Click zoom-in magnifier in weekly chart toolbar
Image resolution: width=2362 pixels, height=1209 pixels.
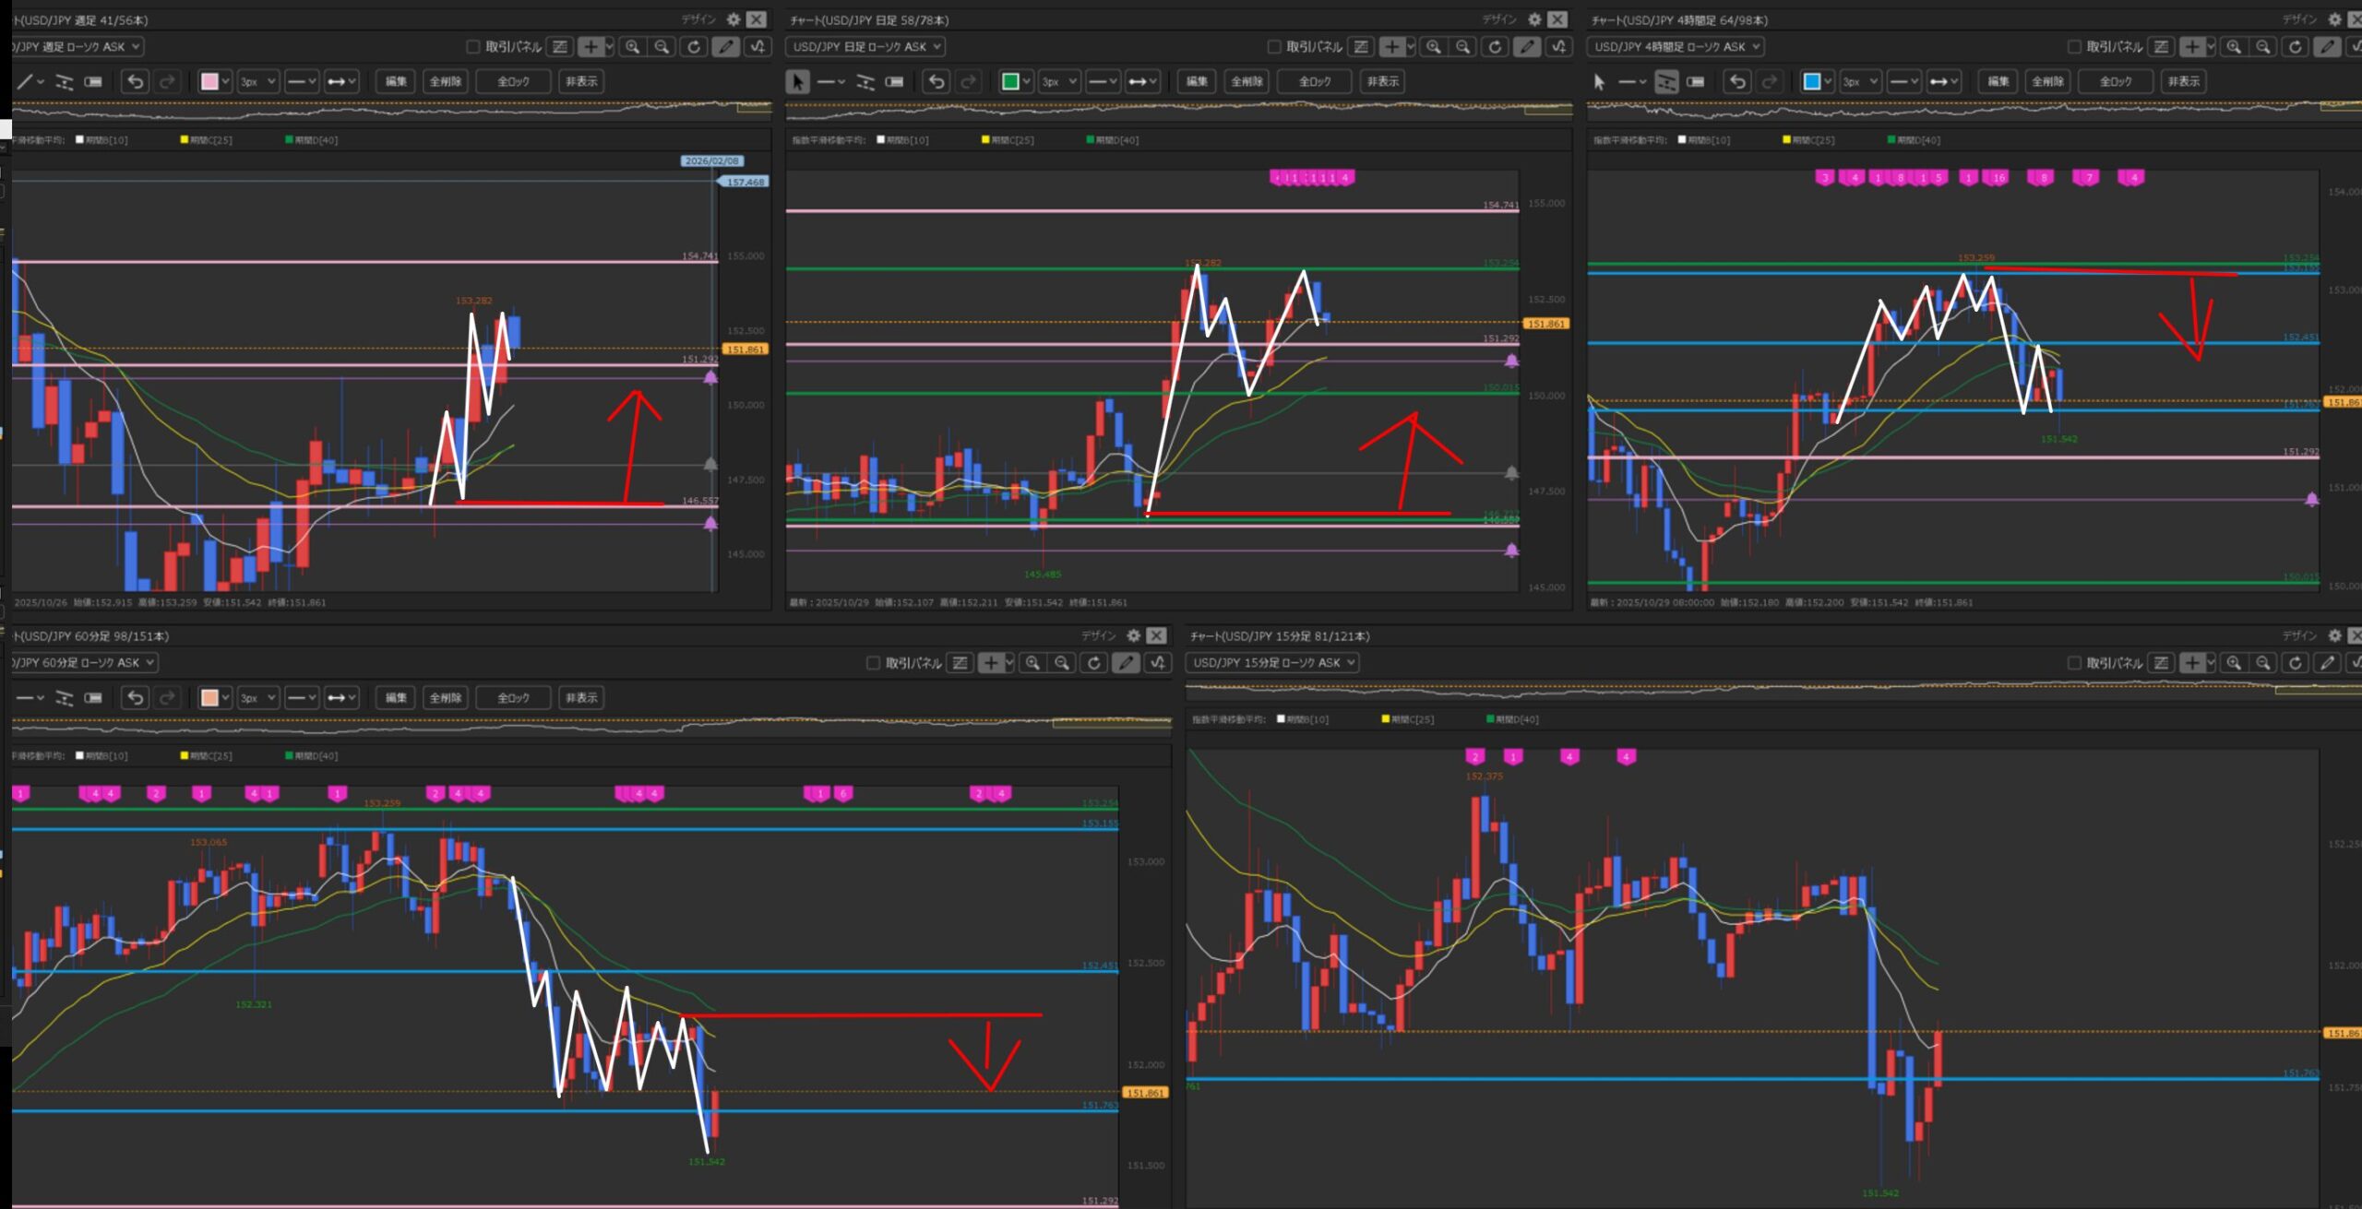[632, 46]
